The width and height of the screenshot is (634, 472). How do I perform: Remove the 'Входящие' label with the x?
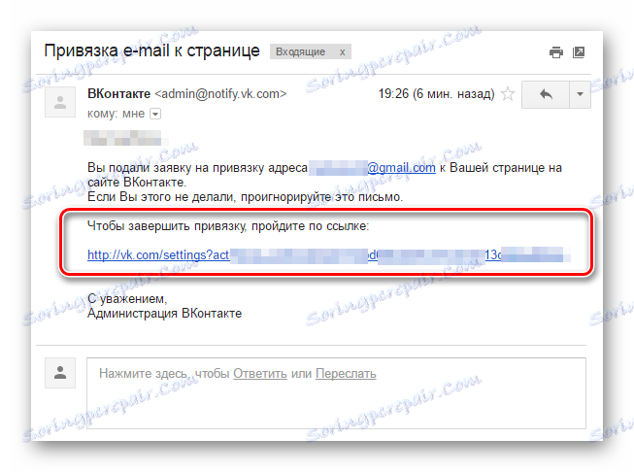tap(342, 52)
